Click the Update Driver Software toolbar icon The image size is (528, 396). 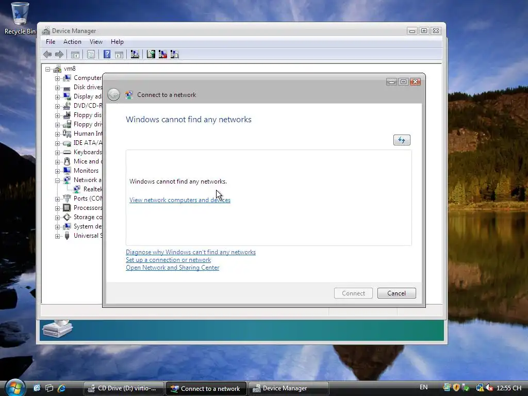(151, 54)
